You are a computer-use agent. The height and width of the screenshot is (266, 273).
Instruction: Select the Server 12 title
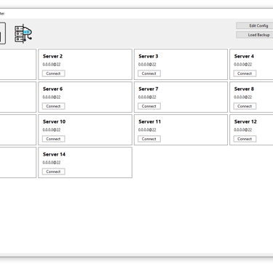(245, 121)
